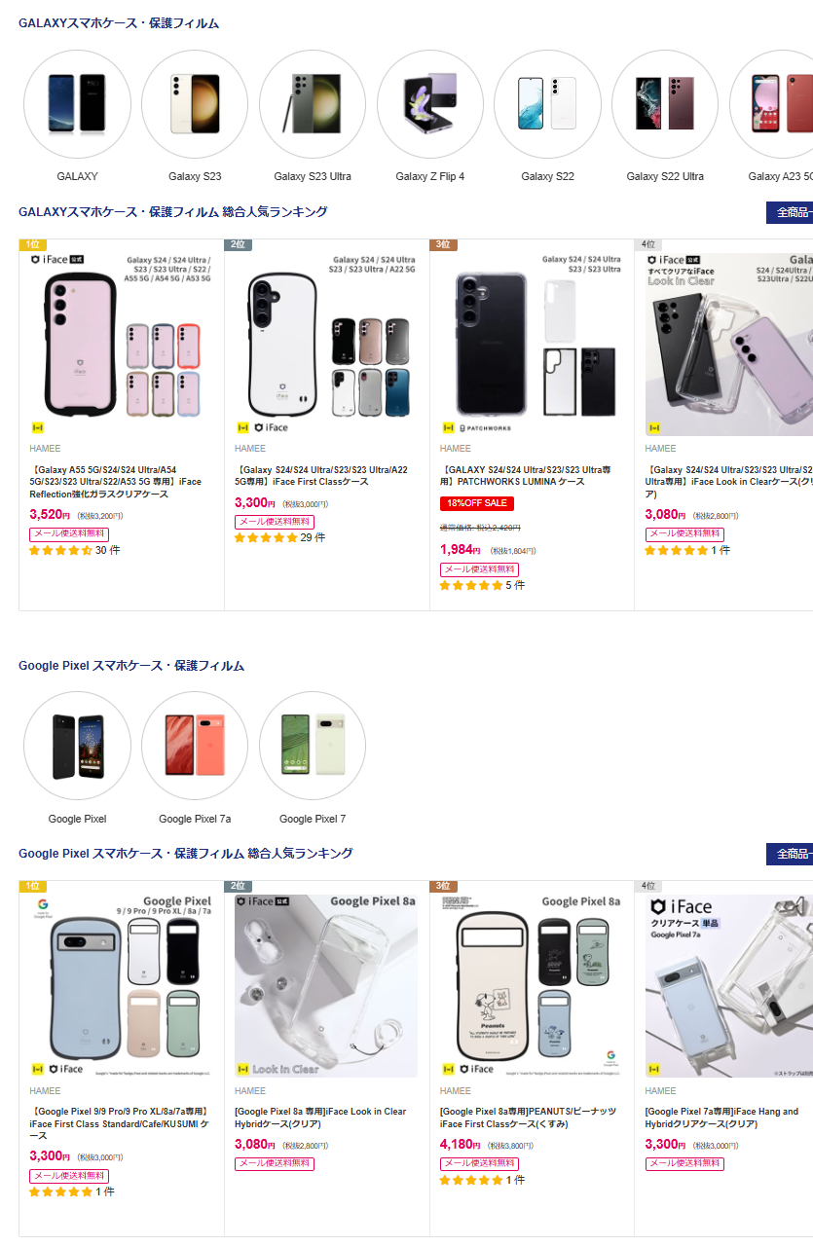Screen dimensions: 813x1246
Task: Open the Google Pixel 7 category icon
Action: (x=313, y=746)
